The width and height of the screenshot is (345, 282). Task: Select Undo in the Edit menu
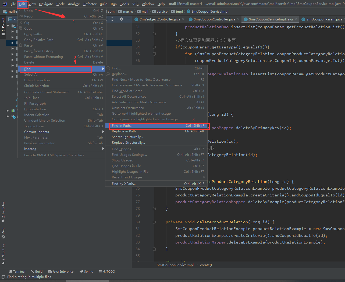61,11
